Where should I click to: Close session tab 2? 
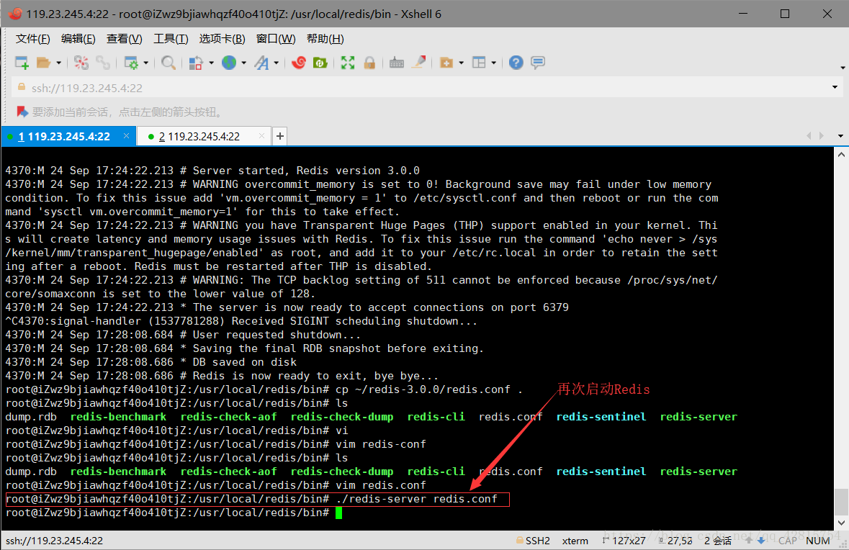(x=261, y=136)
